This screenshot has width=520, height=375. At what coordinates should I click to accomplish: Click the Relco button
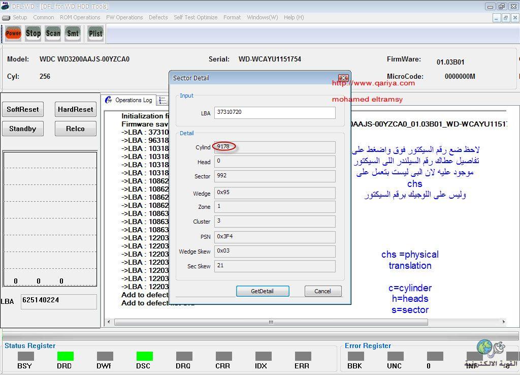click(76, 129)
